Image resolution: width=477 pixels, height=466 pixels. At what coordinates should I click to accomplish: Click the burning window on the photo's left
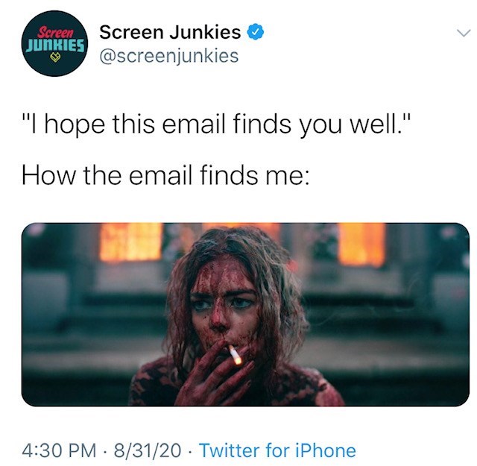[131, 242]
